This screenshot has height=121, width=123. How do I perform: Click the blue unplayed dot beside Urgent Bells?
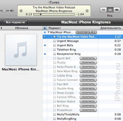pos(45,45)
